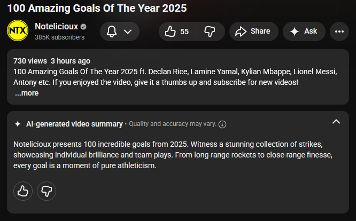Click the AI-generated video summary heading
The width and height of the screenshot is (356, 221).
74,124
